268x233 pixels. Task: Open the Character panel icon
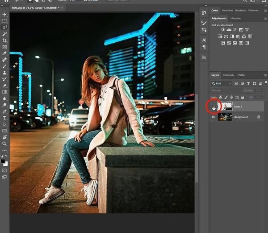point(204,40)
